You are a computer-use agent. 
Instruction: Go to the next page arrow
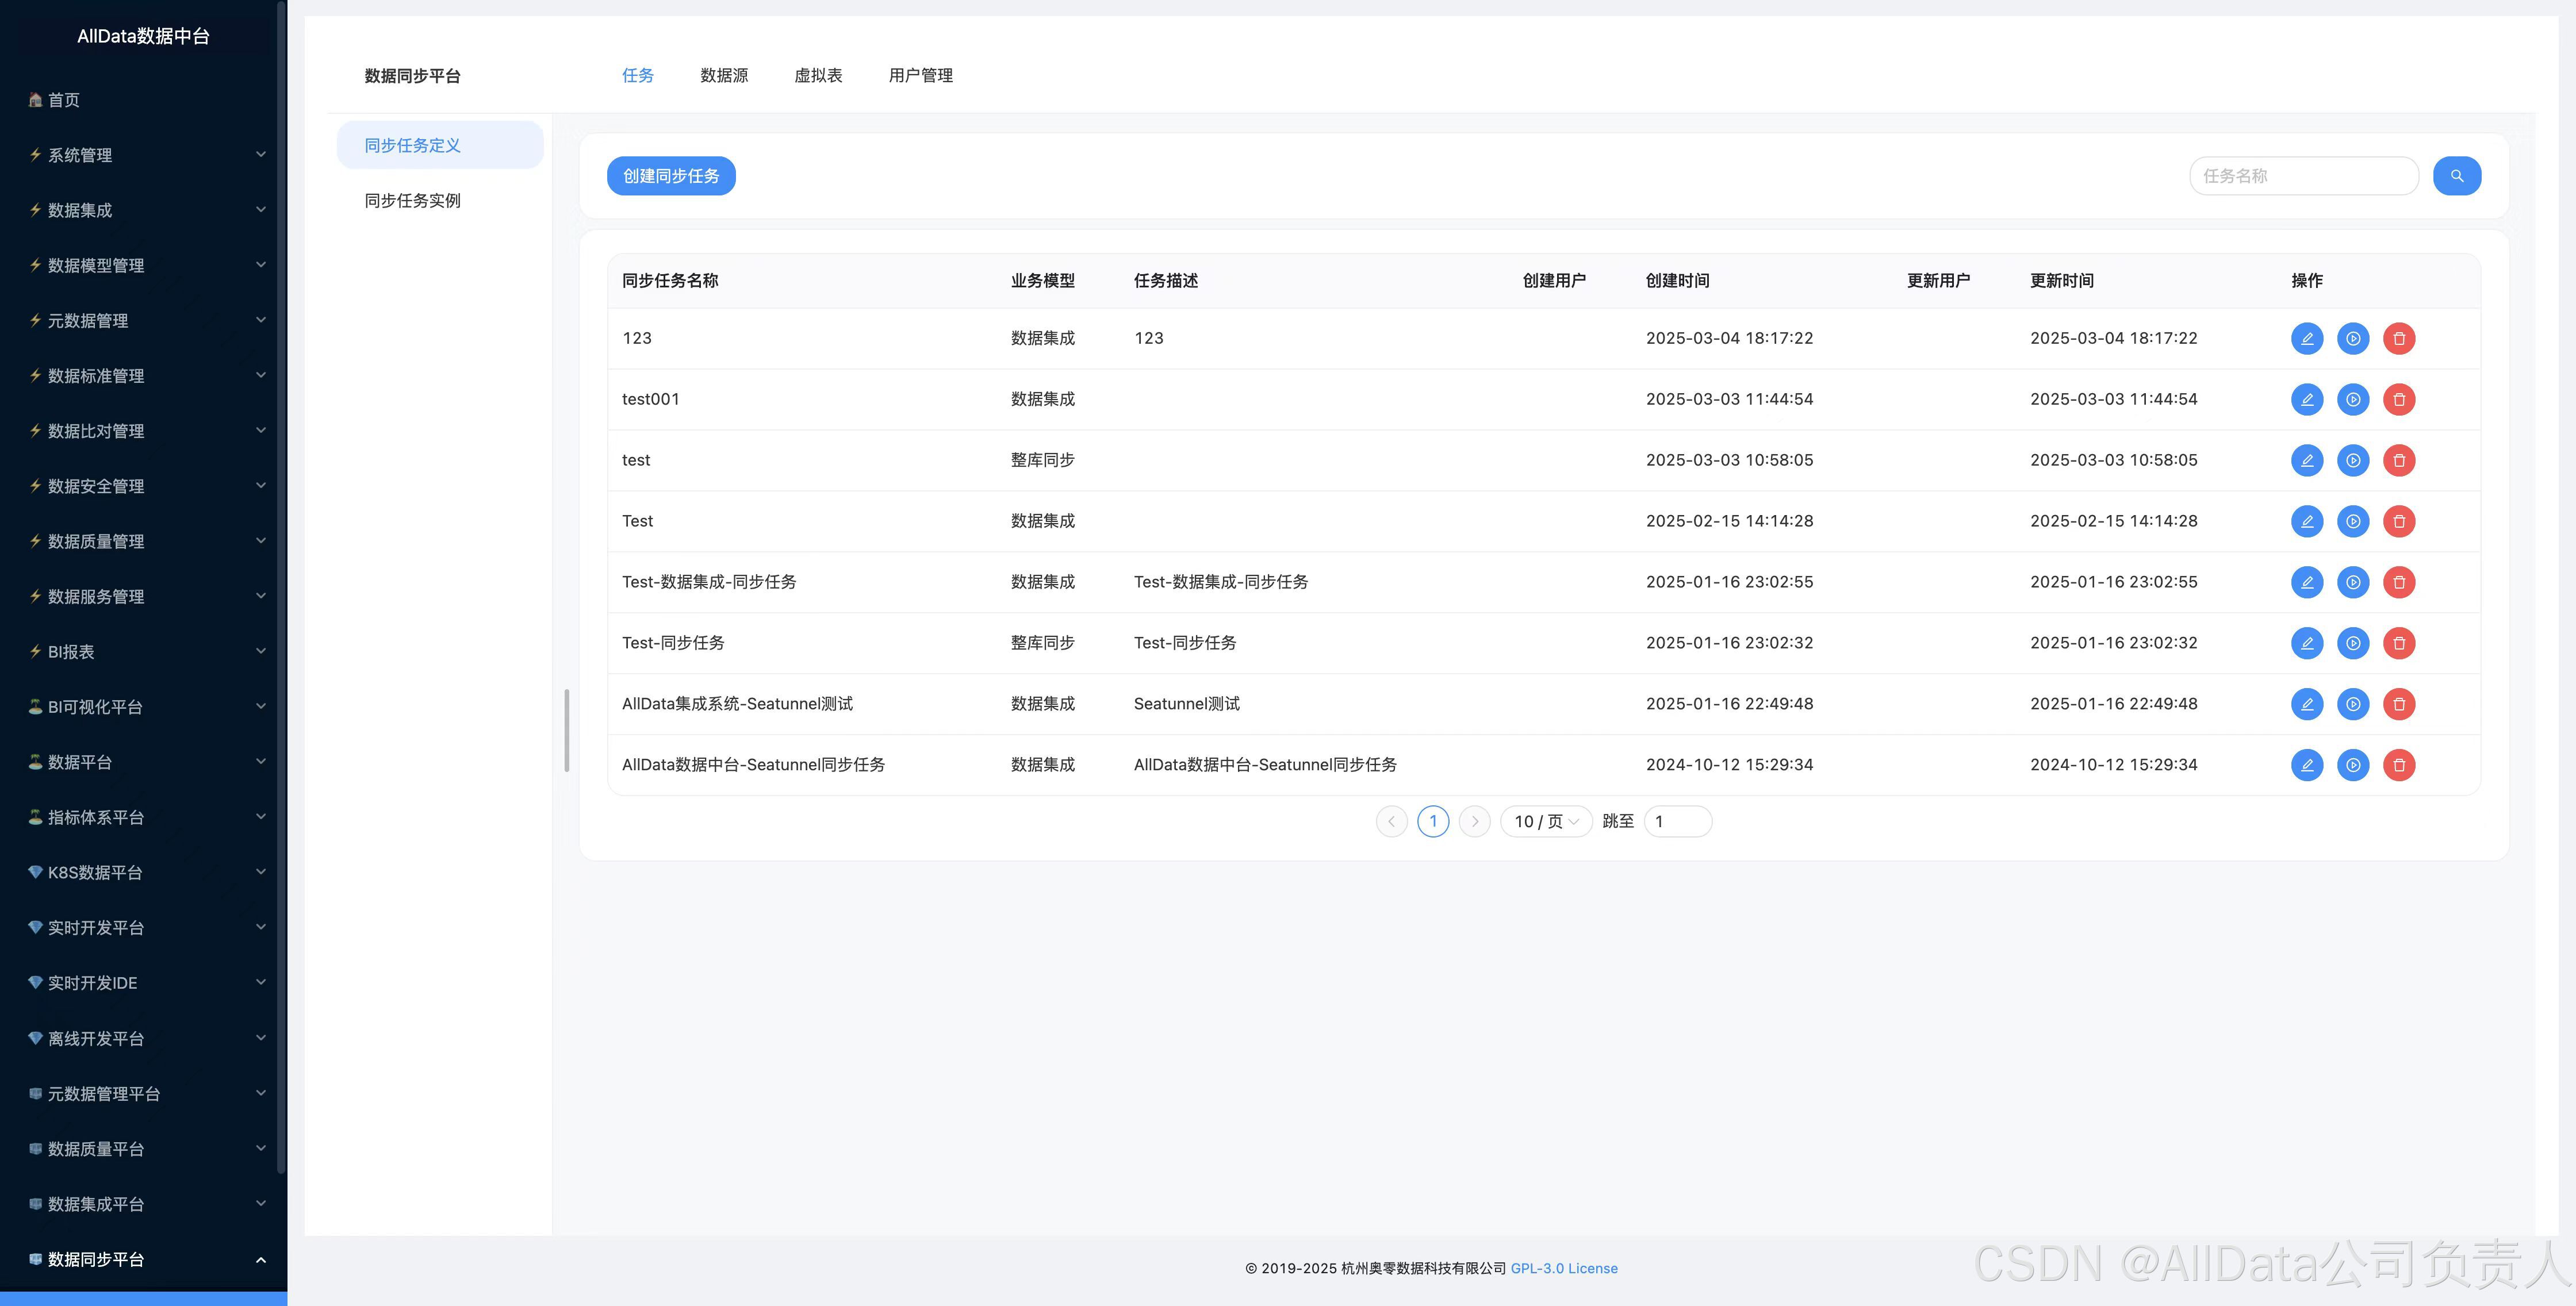[x=1474, y=822]
